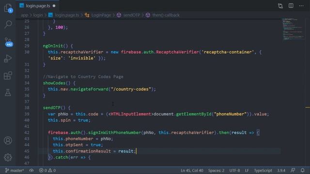
Task: Click the feedback icon in status bar
Action: point(293,171)
